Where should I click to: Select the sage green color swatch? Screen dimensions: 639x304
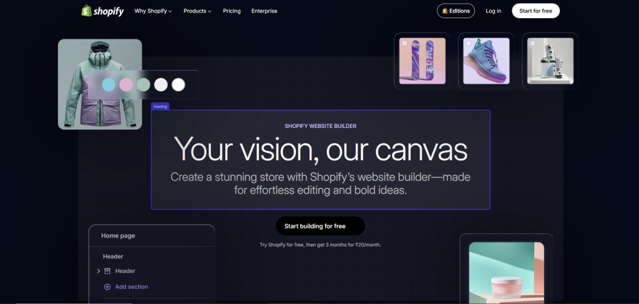pyautogui.click(x=144, y=85)
